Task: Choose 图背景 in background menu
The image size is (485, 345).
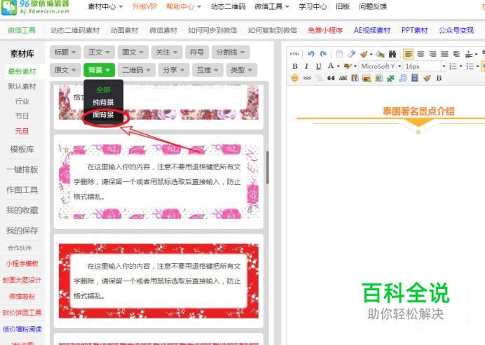Action: click(103, 115)
